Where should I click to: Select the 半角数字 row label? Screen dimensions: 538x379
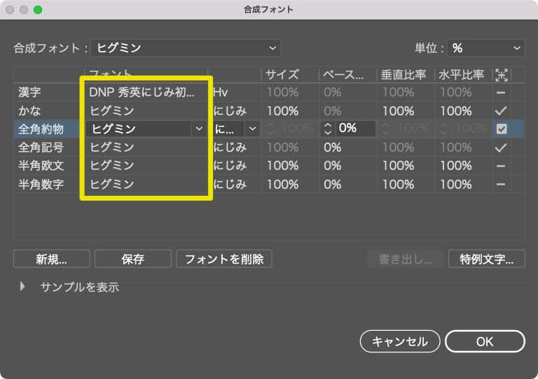(41, 184)
